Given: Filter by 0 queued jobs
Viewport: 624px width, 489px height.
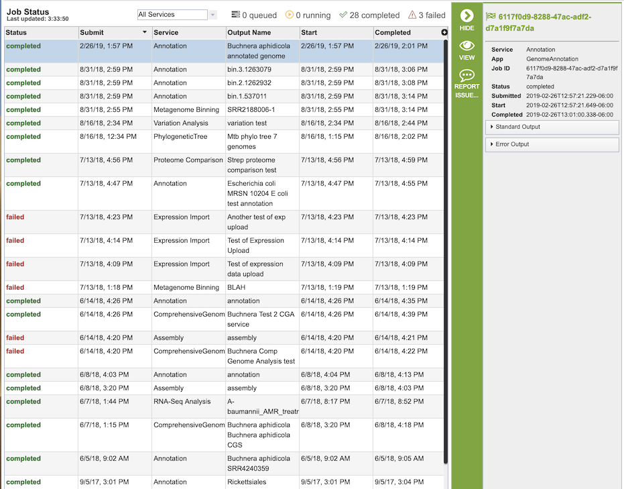Looking at the screenshot, I should pyautogui.click(x=254, y=15).
